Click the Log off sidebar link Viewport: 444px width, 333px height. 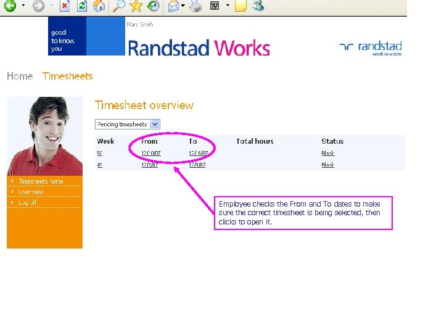click(28, 202)
